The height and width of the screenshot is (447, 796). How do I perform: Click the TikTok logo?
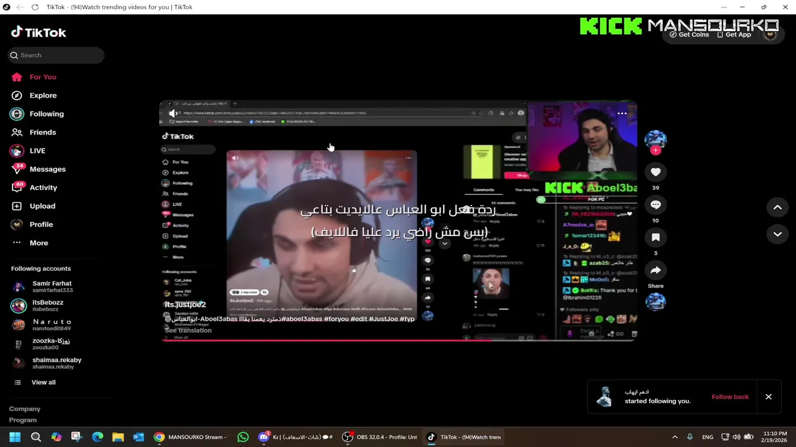click(x=39, y=32)
